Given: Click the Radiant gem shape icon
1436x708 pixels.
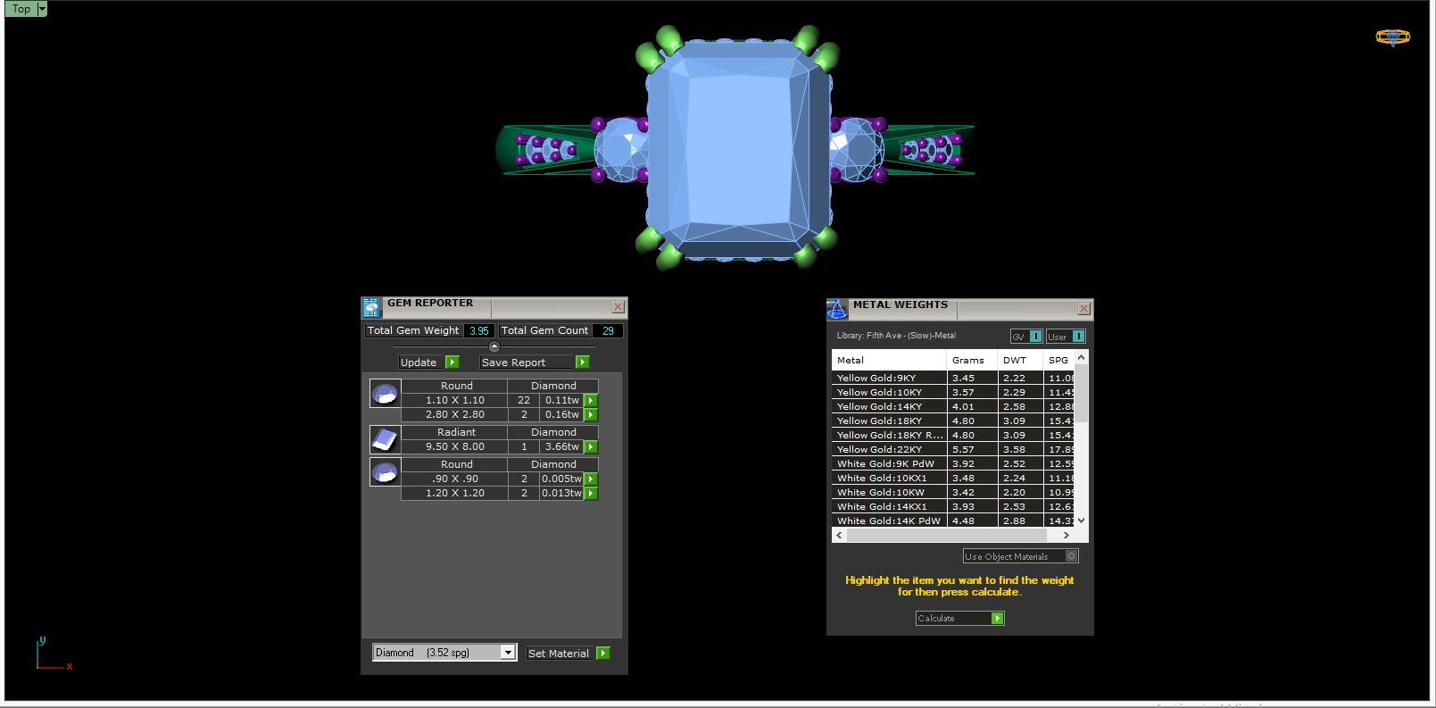Looking at the screenshot, I should point(385,439).
